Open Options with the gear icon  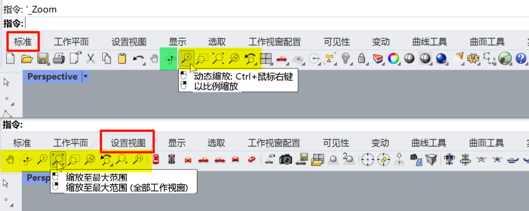[473, 59]
